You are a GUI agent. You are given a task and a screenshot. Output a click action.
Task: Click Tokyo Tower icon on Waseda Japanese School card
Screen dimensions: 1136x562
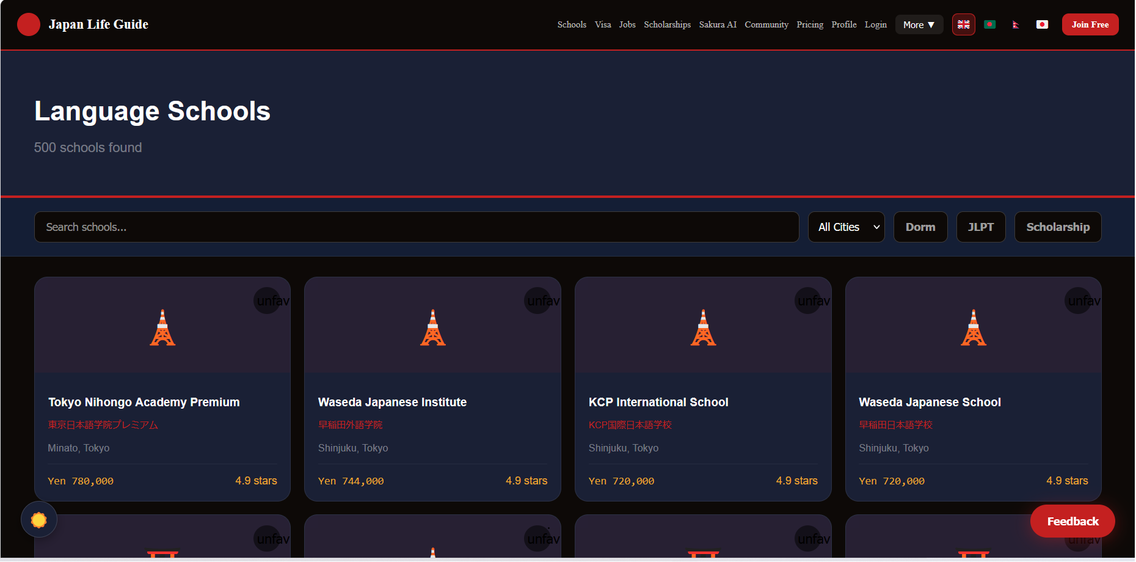974,327
